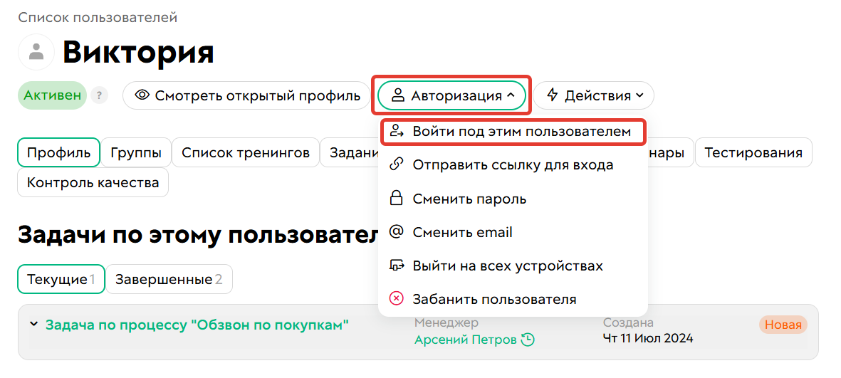841x378 pixels.
Task: Open the Контроль качества tab
Action: 93,183
